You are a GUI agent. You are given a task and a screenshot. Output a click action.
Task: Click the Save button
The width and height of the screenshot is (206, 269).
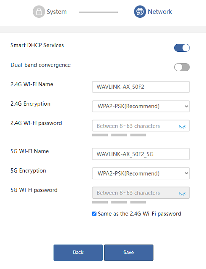129,253
